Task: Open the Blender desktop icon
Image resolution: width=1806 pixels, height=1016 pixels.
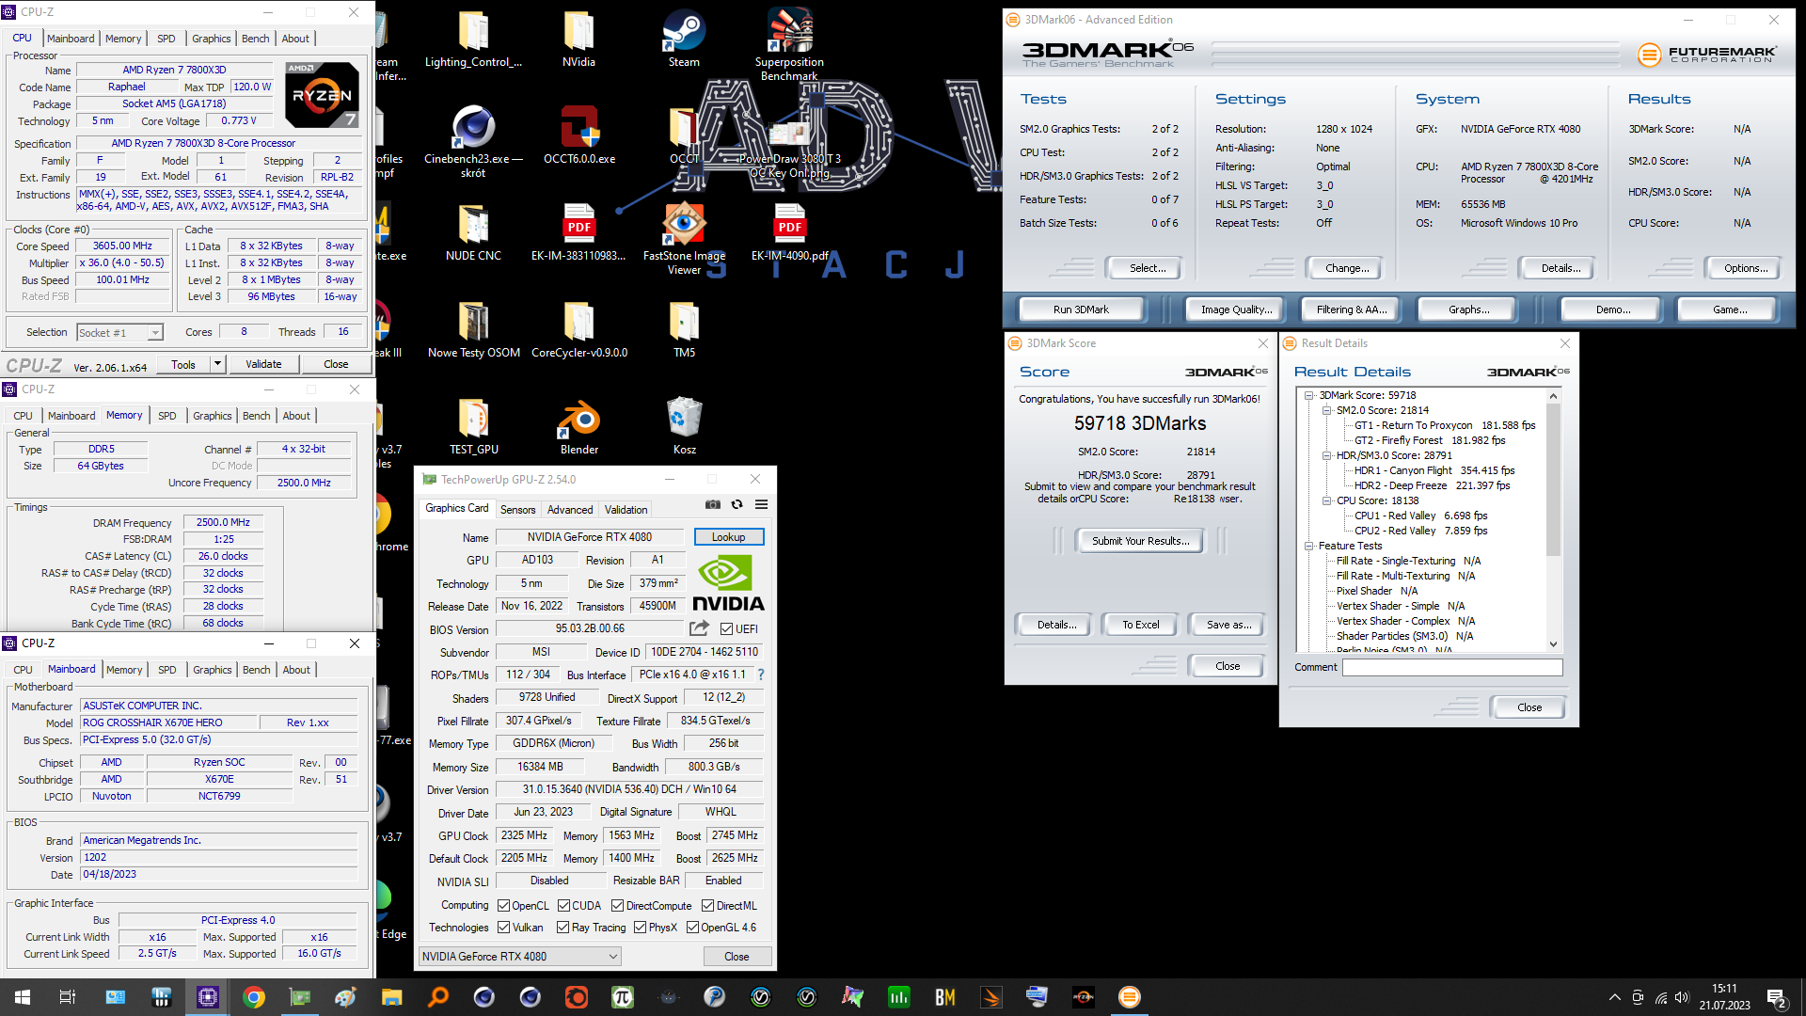Action: point(578,427)
